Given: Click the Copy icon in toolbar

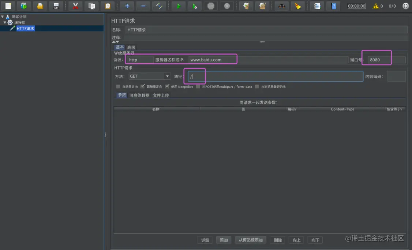Looking at the screenshot, I should (92, 6).
